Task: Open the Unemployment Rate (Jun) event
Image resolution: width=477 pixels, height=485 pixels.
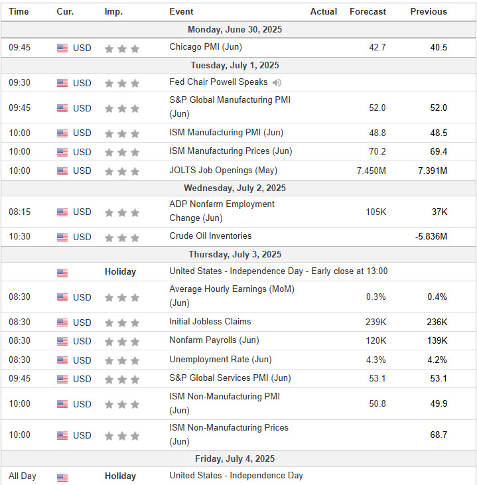Action: pos(220,360)
